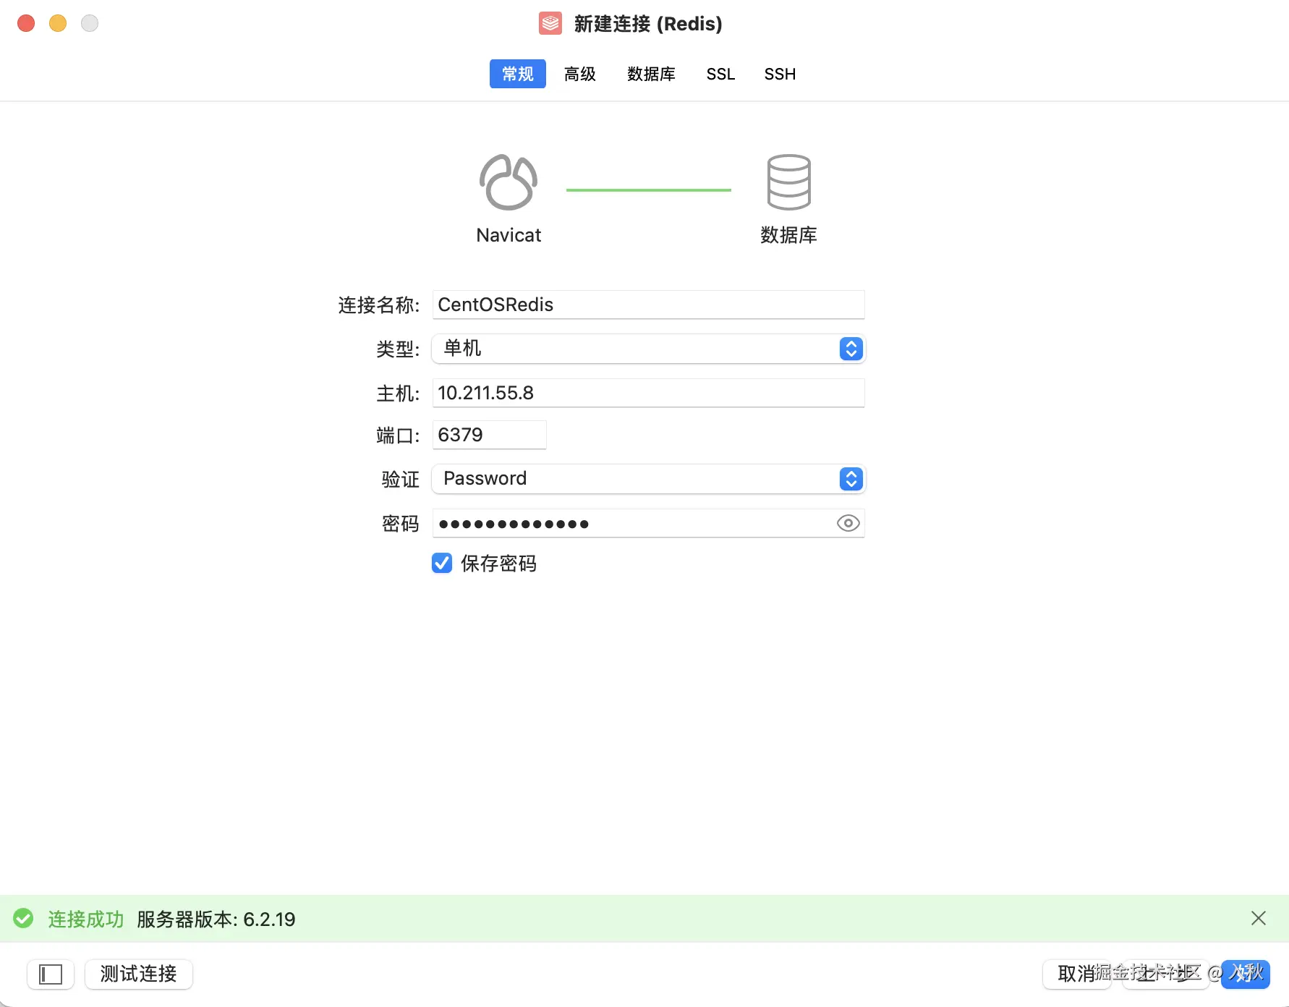The image size is (1289, 1007).
Task: Click the database cylinder icon
Action: (x=788, y=182)
